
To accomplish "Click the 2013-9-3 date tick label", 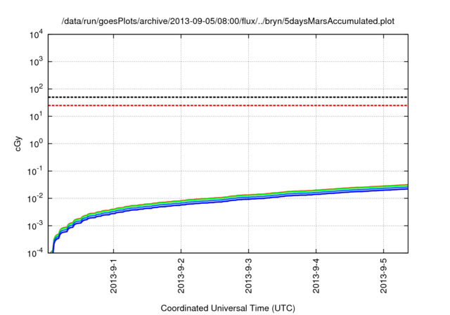I will 248,276.
